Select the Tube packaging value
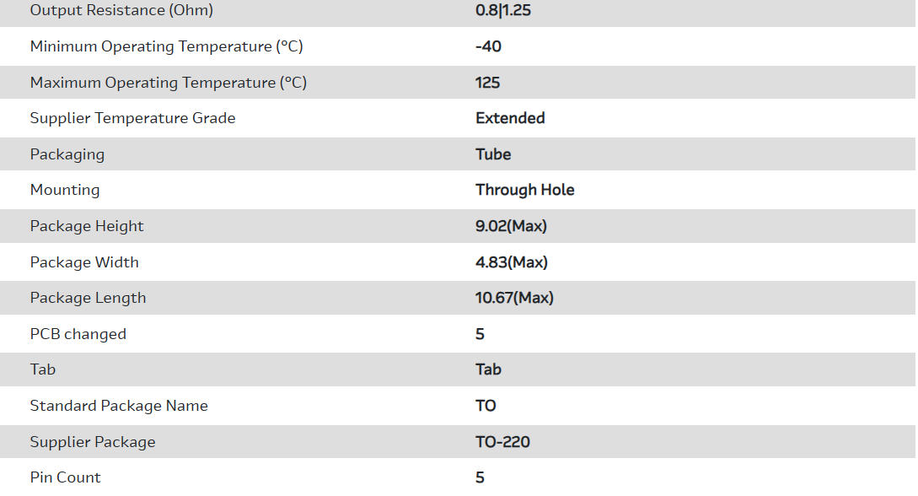Screen dimensions: 918x496 (x=493, y=154)
